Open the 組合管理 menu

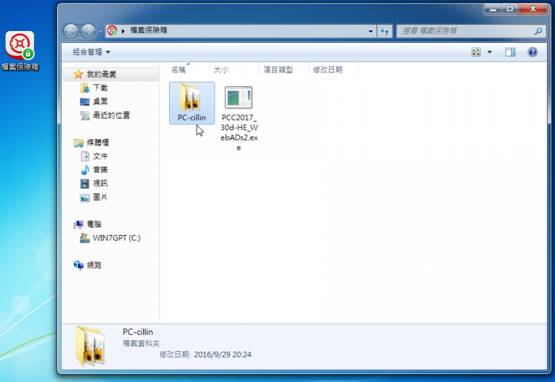click(x=91, y=52)
